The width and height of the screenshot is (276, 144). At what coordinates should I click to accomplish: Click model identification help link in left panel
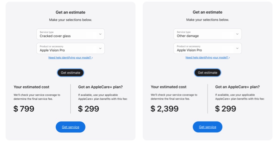70,58
